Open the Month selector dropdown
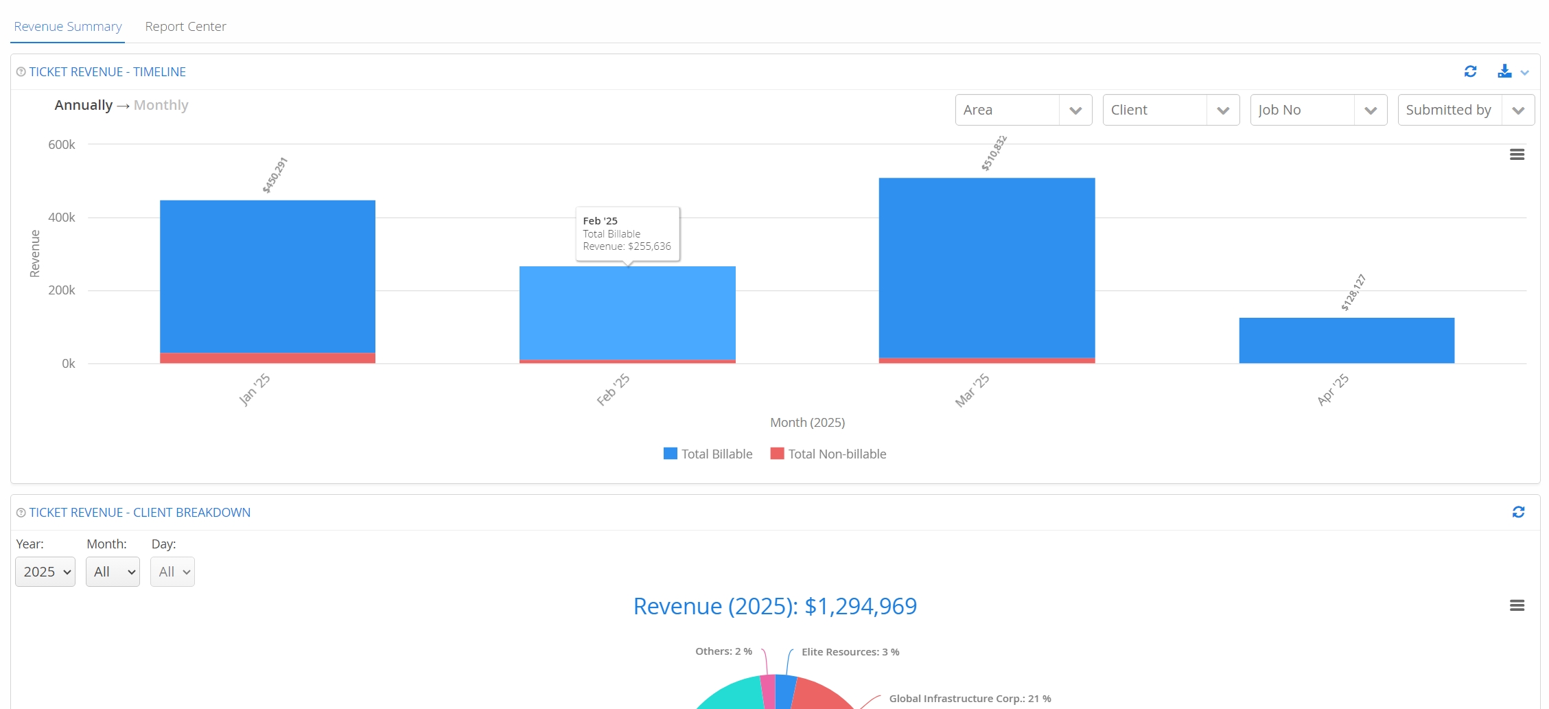This screenshot has width=1549, height=709. 113,572
